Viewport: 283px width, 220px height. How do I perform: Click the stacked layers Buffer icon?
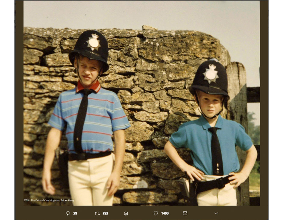(x=126, y=213)
